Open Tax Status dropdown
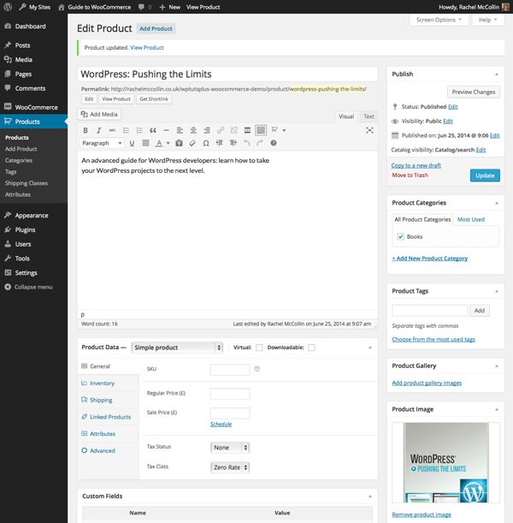 [230, 448]
